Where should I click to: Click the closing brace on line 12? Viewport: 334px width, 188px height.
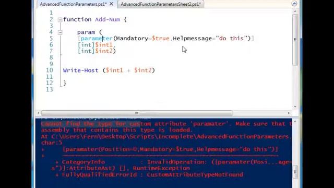click(x=65, y=83)
